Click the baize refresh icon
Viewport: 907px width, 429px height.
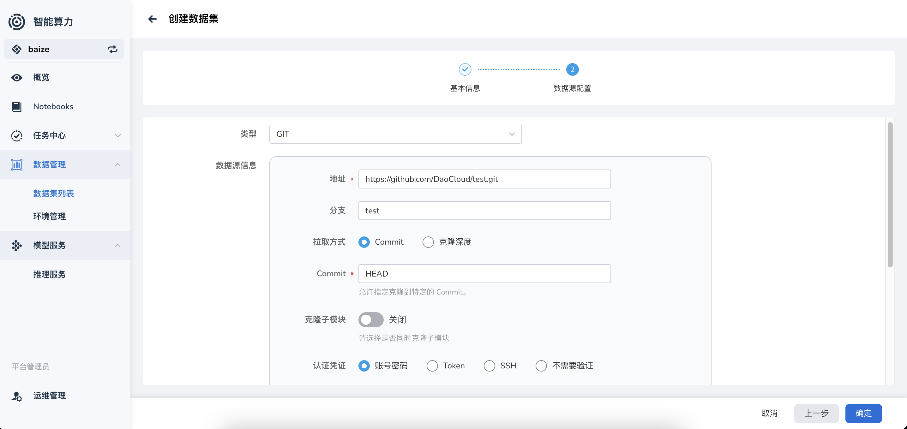coord(113,49)
